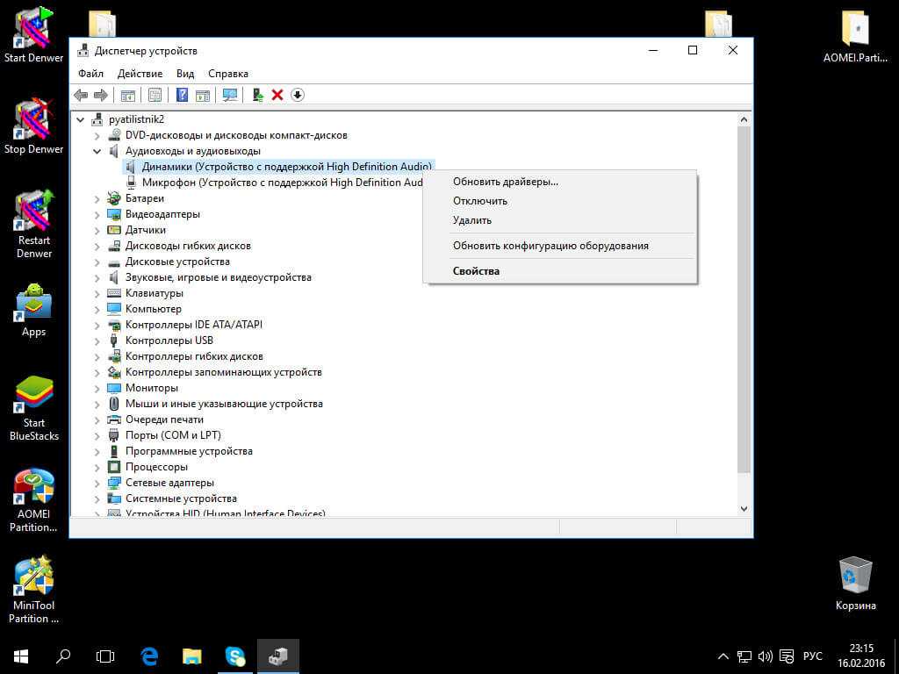Click the blue question mark help icon
Screen dimensions: 899x674
pyautogui.click(x=183, y=95)
